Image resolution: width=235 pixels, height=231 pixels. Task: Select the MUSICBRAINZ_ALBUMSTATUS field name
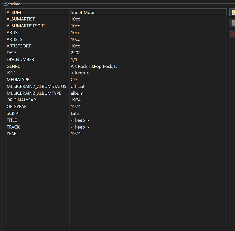[37, 87]
